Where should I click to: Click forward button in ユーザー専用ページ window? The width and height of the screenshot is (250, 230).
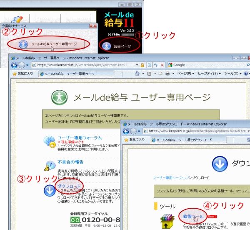pyautogui.click(x=22, y=65)
